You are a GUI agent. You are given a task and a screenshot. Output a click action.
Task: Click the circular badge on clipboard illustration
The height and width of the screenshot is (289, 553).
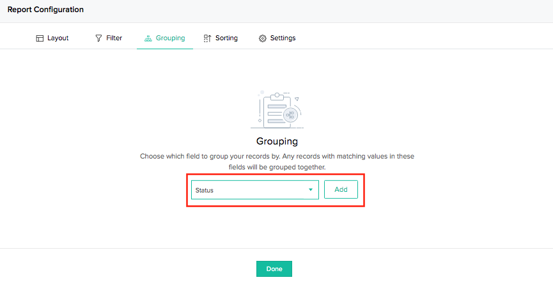(290, 115)
